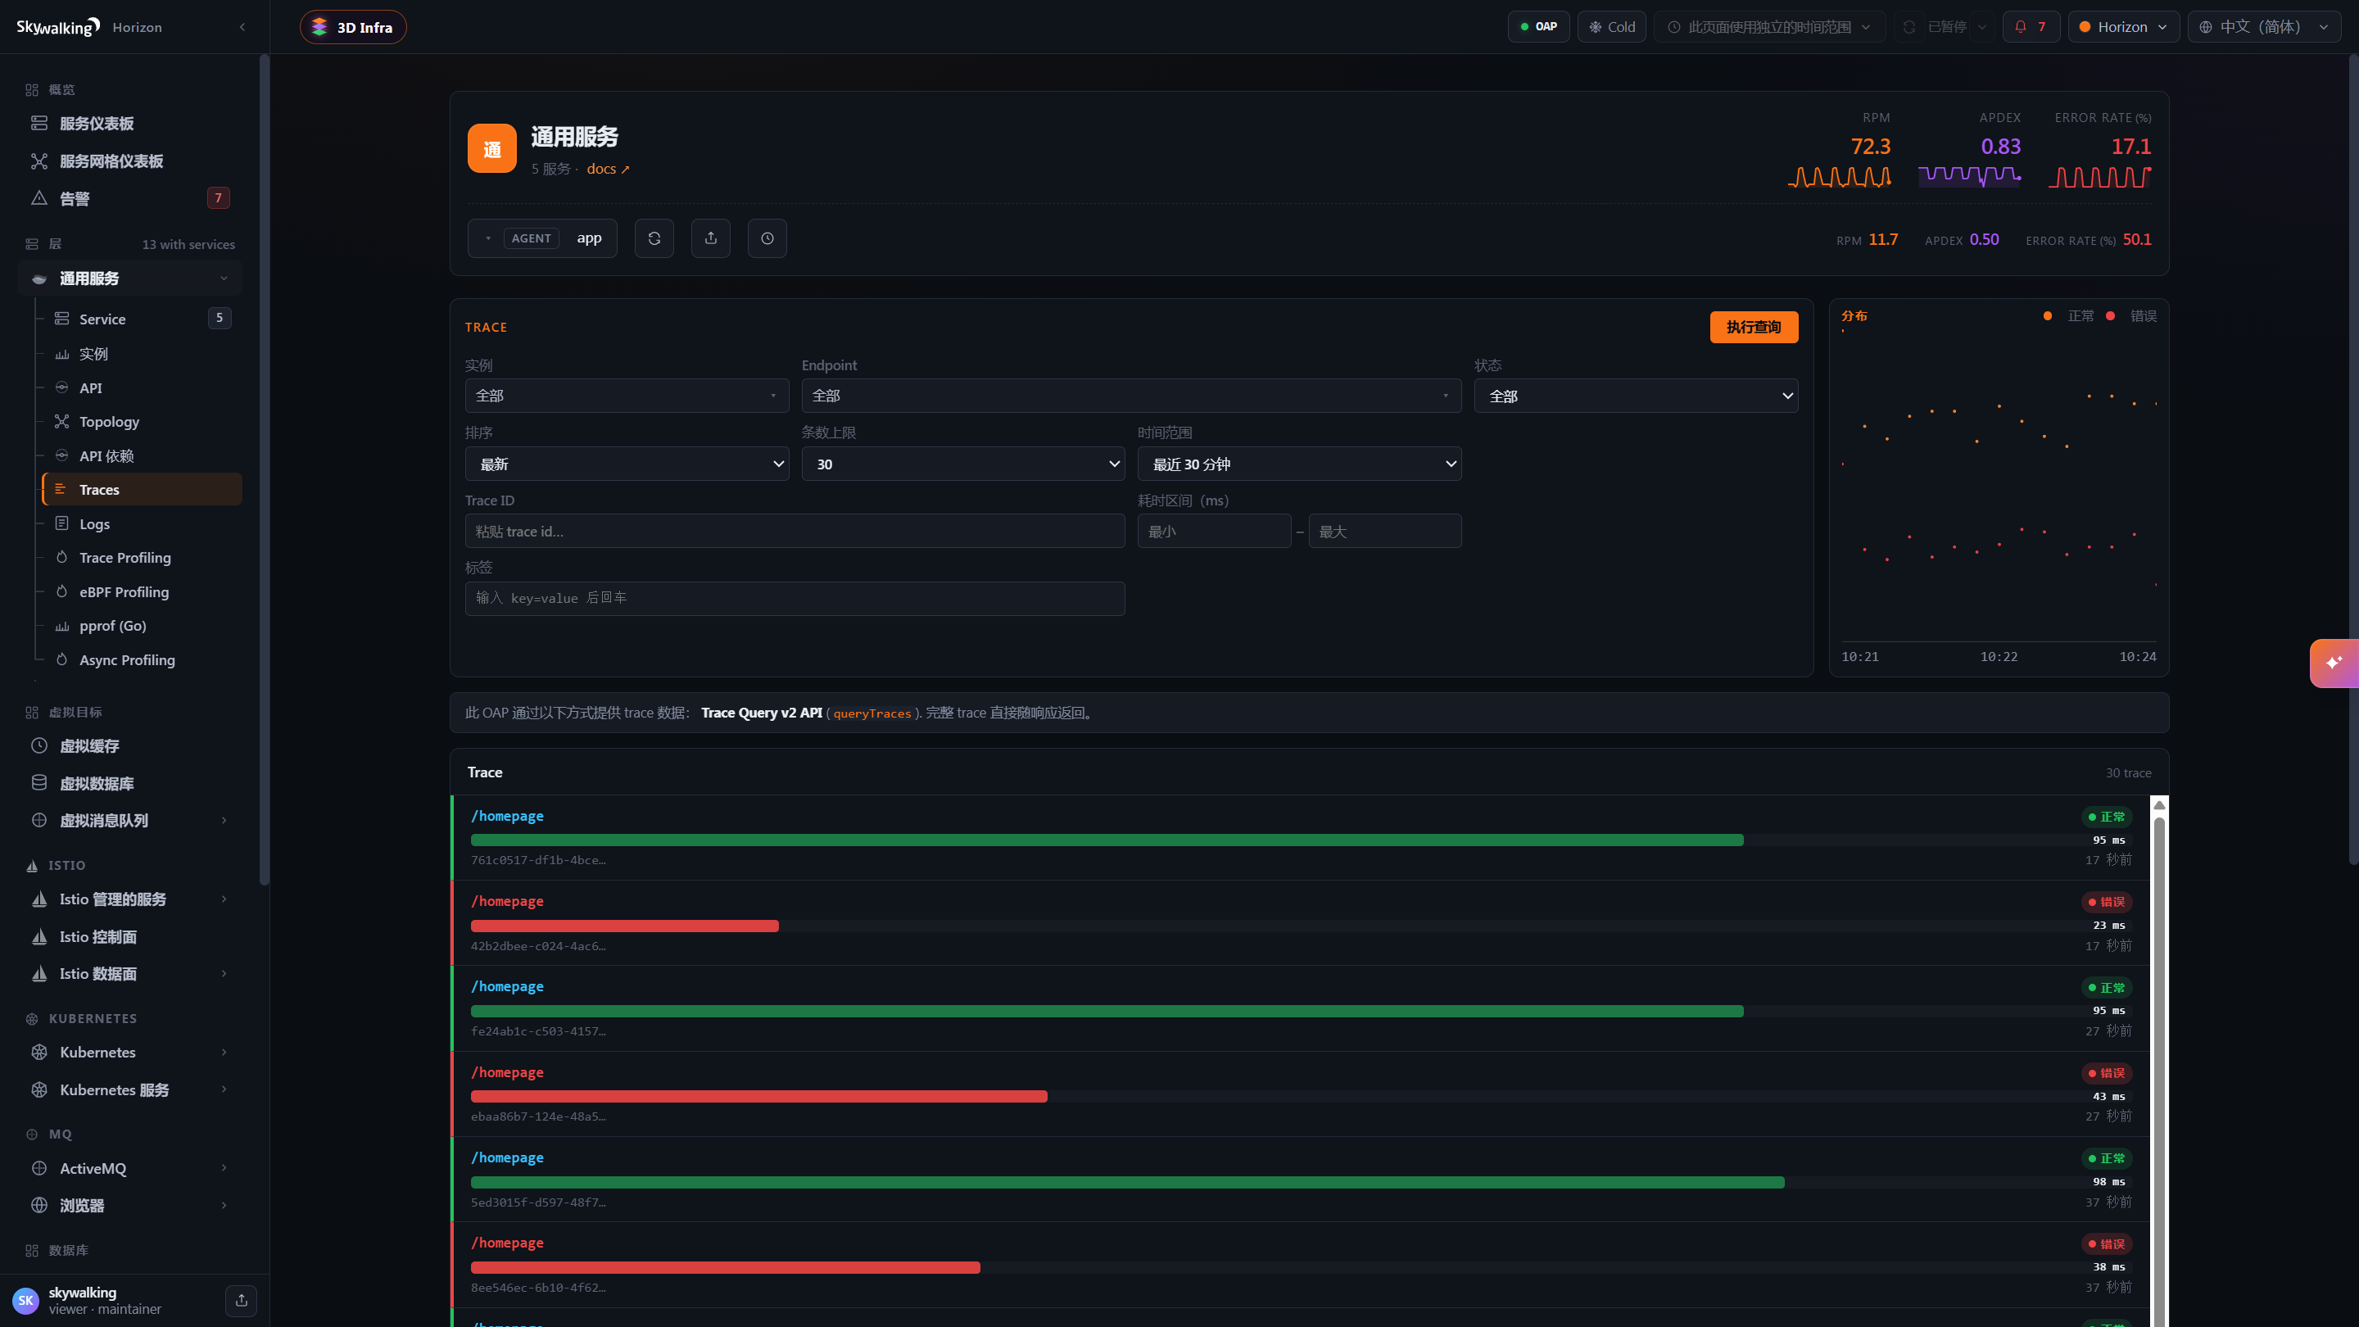The image size is (2359, 1327).
Task: Click the OAP status indicator
Action: pos(1538,26)
